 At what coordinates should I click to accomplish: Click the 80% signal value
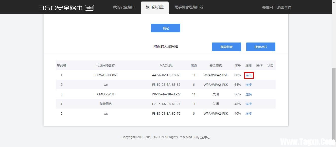pos(238,75)
